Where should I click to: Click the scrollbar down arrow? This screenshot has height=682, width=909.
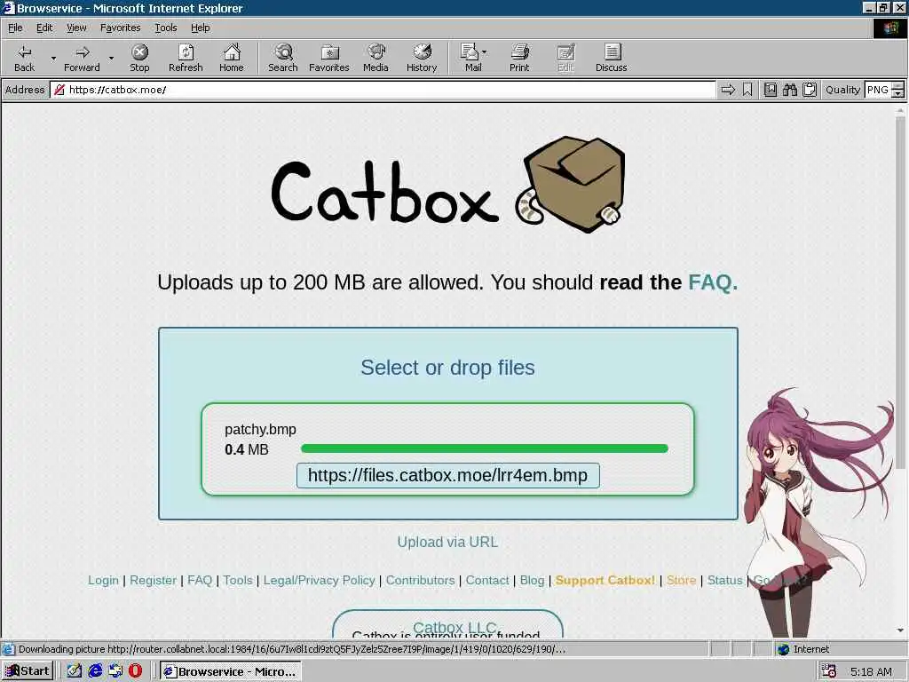[x=900, y=630]
